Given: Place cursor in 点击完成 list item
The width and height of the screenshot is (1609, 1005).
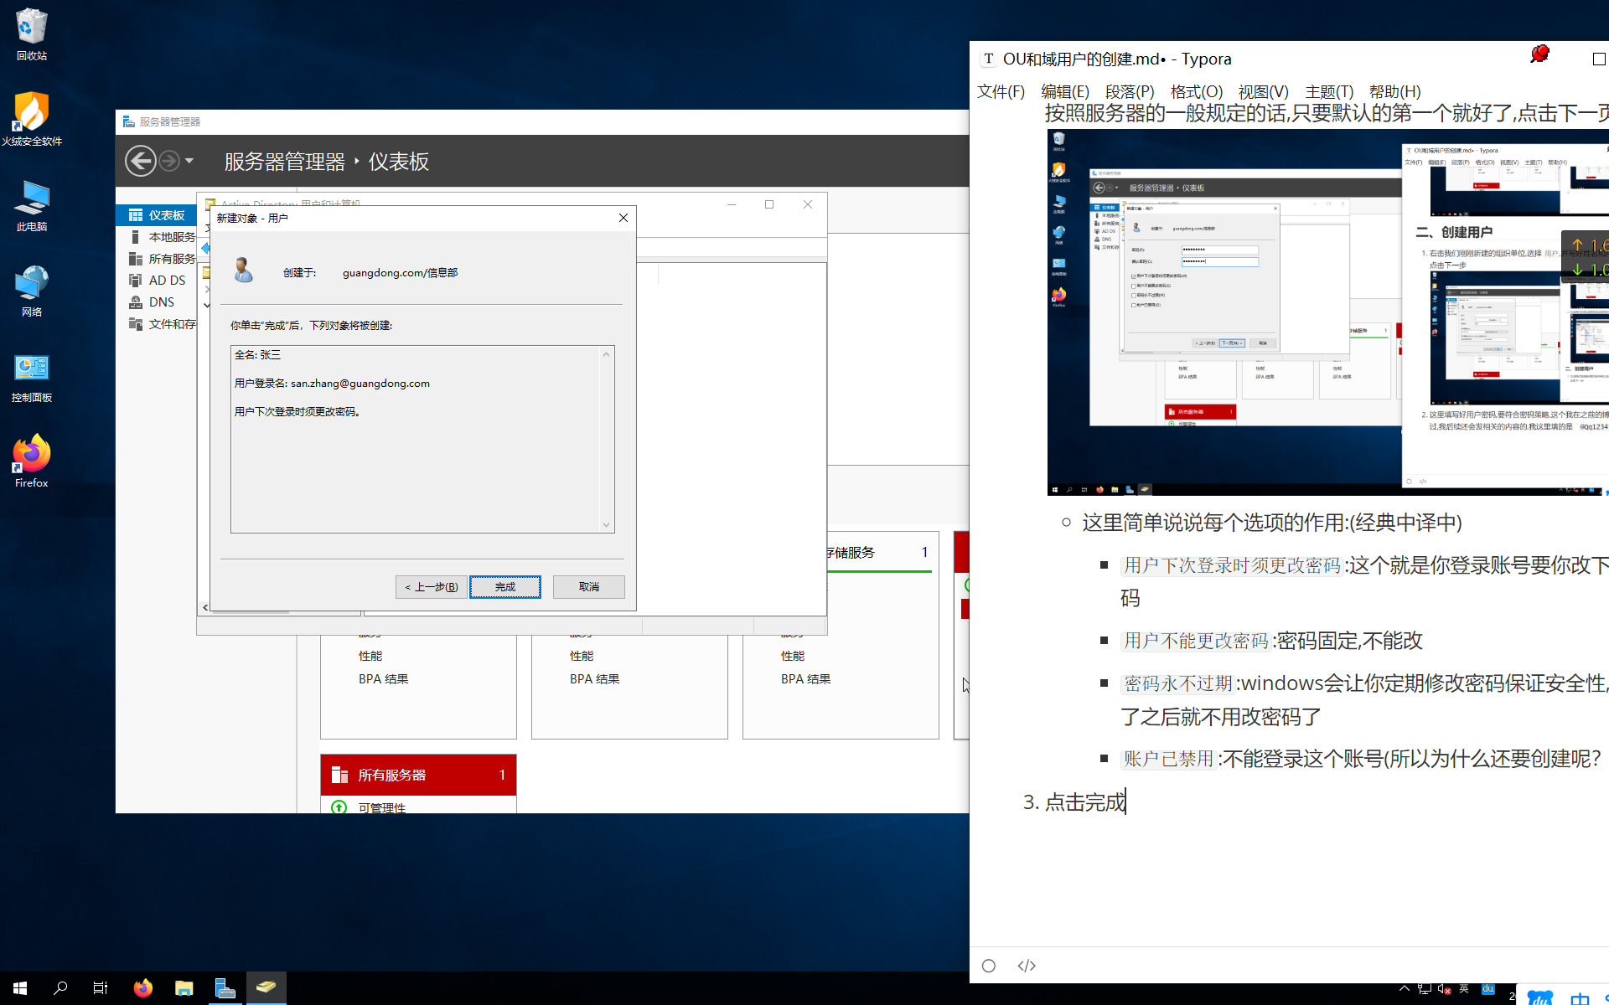Looking at the screenshot, I should click(1085, 802).
